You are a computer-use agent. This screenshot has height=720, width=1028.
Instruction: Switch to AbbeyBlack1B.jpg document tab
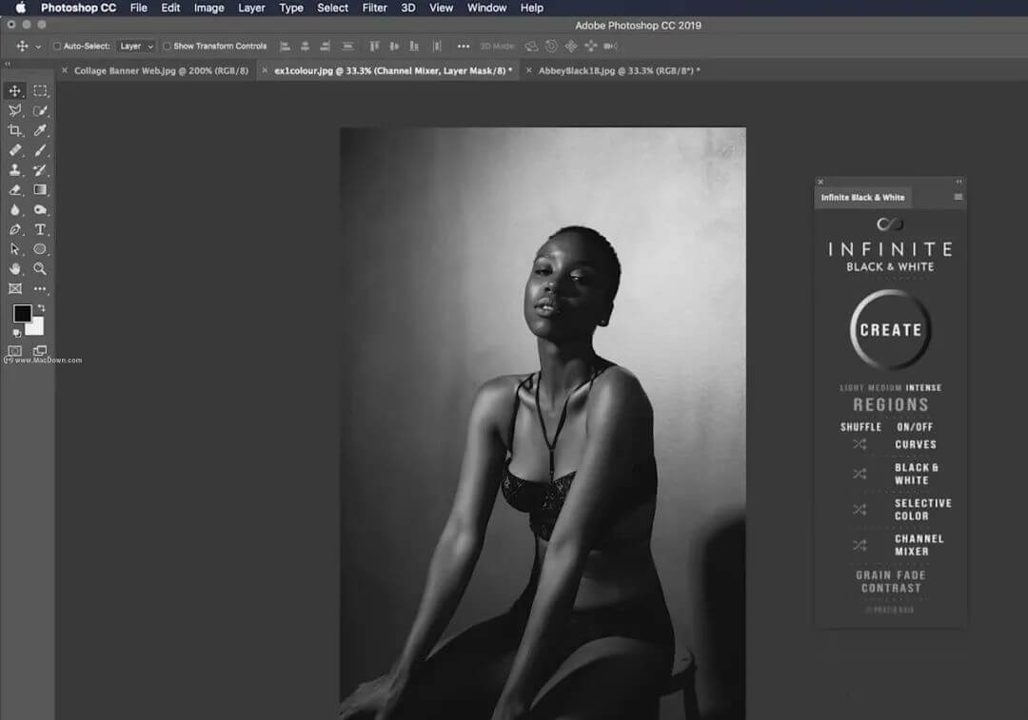tap(619, 70)
